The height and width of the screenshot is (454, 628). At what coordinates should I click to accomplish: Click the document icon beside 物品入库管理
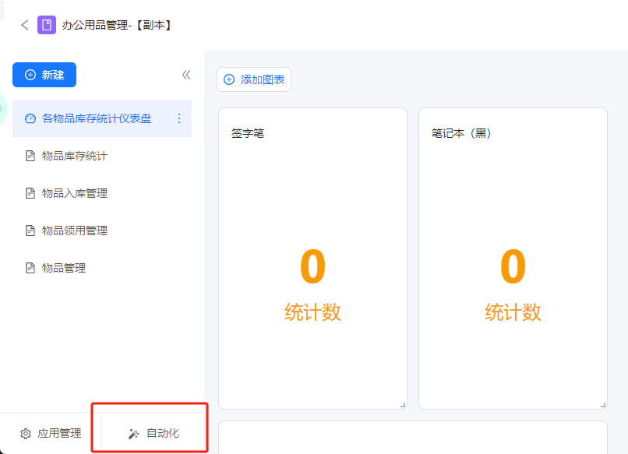(x=30, y=193)
